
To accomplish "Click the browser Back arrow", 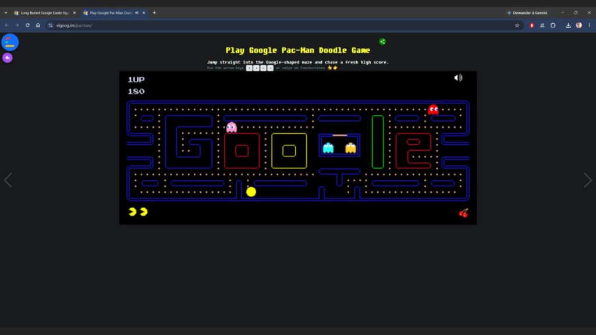I will pos(7,26).
